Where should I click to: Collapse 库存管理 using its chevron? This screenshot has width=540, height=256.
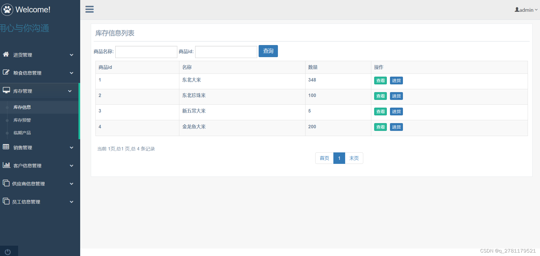70,91
